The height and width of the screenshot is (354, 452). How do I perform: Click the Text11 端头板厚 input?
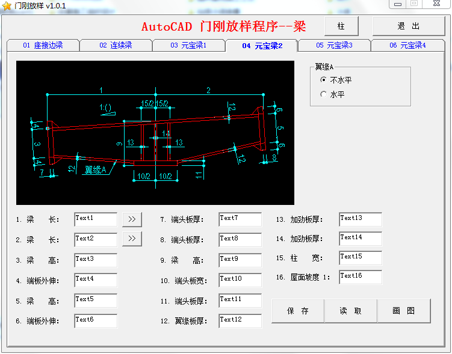coord(240,301)
